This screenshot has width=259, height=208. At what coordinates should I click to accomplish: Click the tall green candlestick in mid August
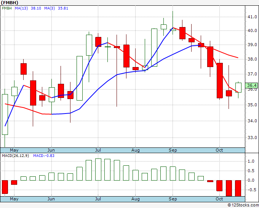(154, 48)
